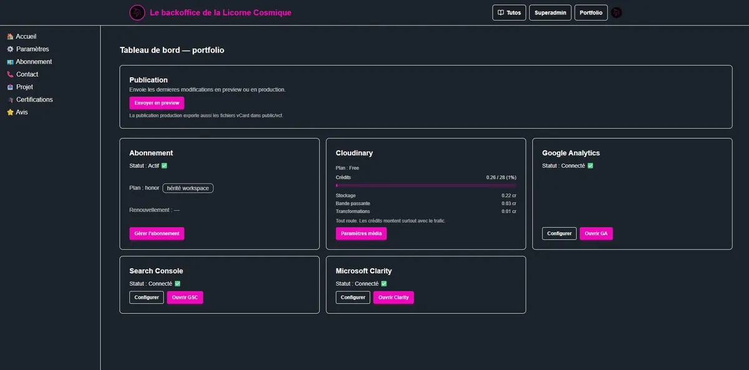The height and width of the screenshot is (370, 749).
Task: Click the star icon beside Avis
Action: [x=10, y=112]
